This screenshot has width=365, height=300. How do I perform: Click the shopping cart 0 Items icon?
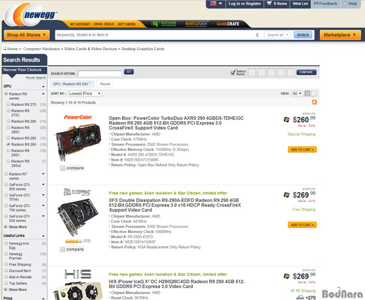pyautogui.click(x=277, y=4)
